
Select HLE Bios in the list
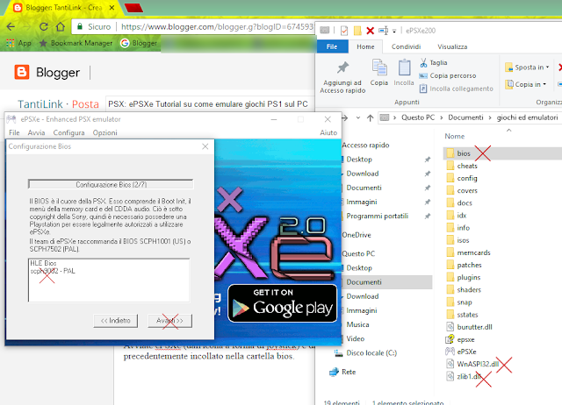tap(43, 263)
